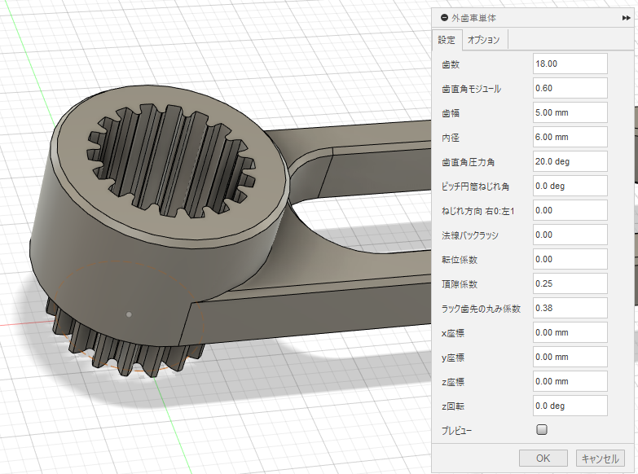Toggle the プレビュー checkbox

point(542,429)
